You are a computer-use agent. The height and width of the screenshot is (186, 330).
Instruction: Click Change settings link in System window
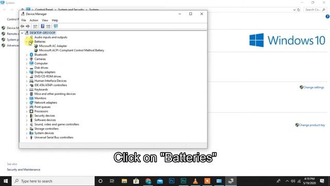click(x=313, y=87)
